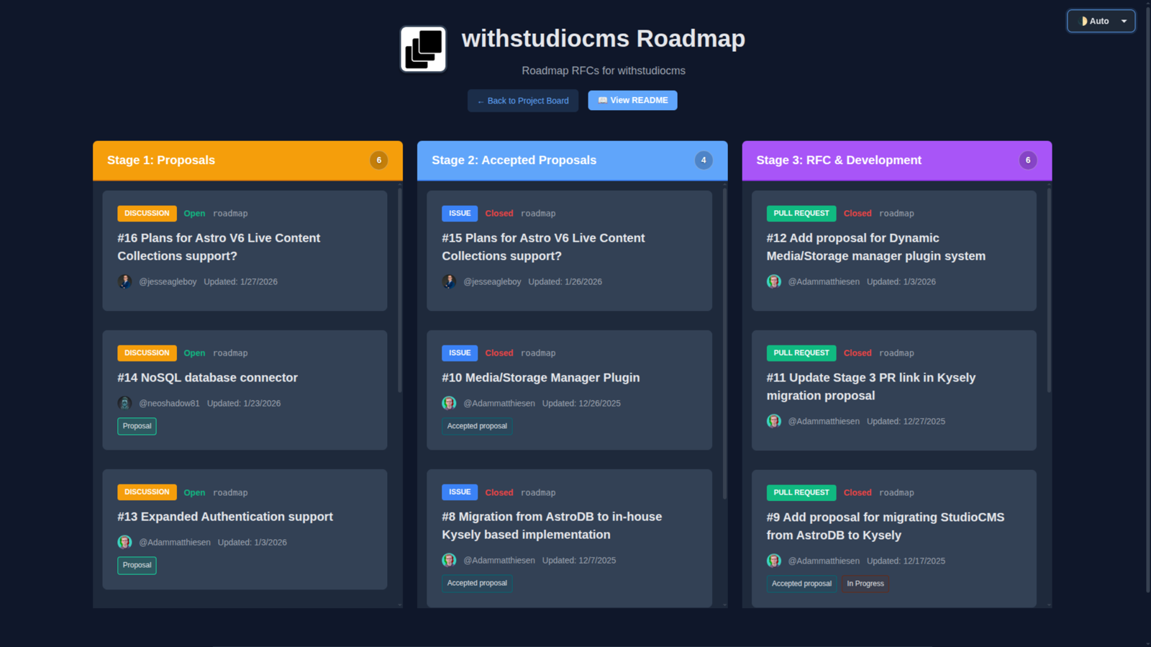Click the Accepted proposal label on card #10
Viewport: 1151px width, 647px height.
click(477, 426)
